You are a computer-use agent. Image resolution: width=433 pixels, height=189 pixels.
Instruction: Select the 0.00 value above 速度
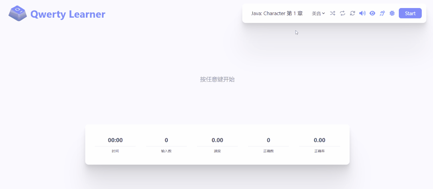pyautogui.click(x=218, y=140)
